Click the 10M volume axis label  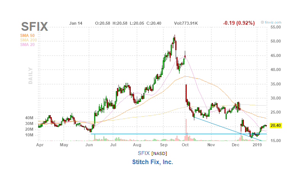click(29, 135)
